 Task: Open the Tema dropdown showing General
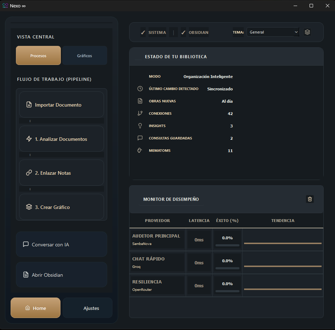[x=273, y=32]
